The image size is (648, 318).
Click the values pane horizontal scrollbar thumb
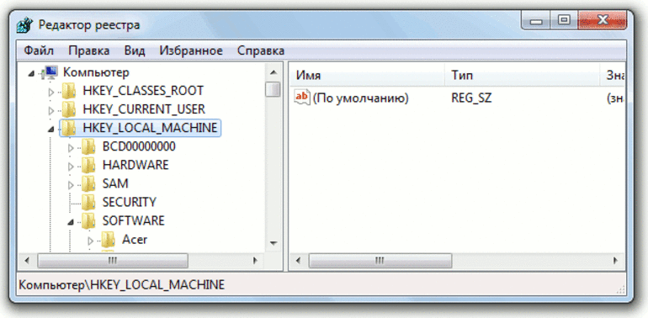click(380, 261)
